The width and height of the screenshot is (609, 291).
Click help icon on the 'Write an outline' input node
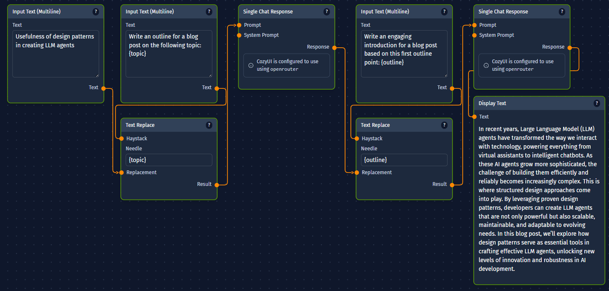click(x=209, y=12)
